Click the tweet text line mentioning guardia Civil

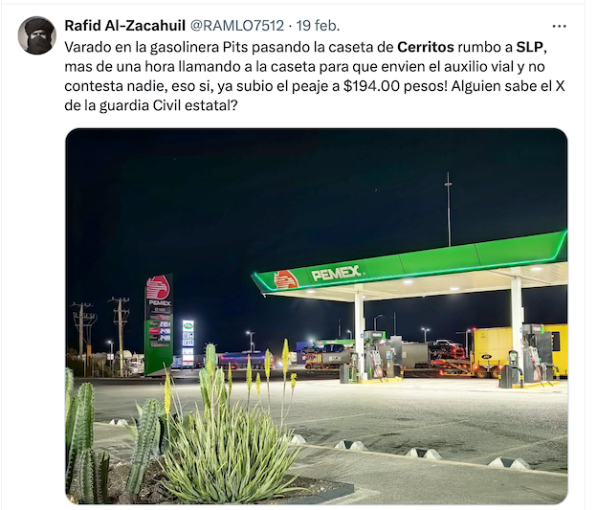coord(151,105)
